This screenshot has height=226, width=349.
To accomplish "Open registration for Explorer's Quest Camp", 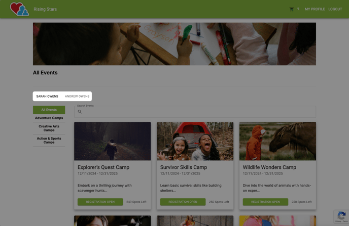I will [x=100, y=202].
